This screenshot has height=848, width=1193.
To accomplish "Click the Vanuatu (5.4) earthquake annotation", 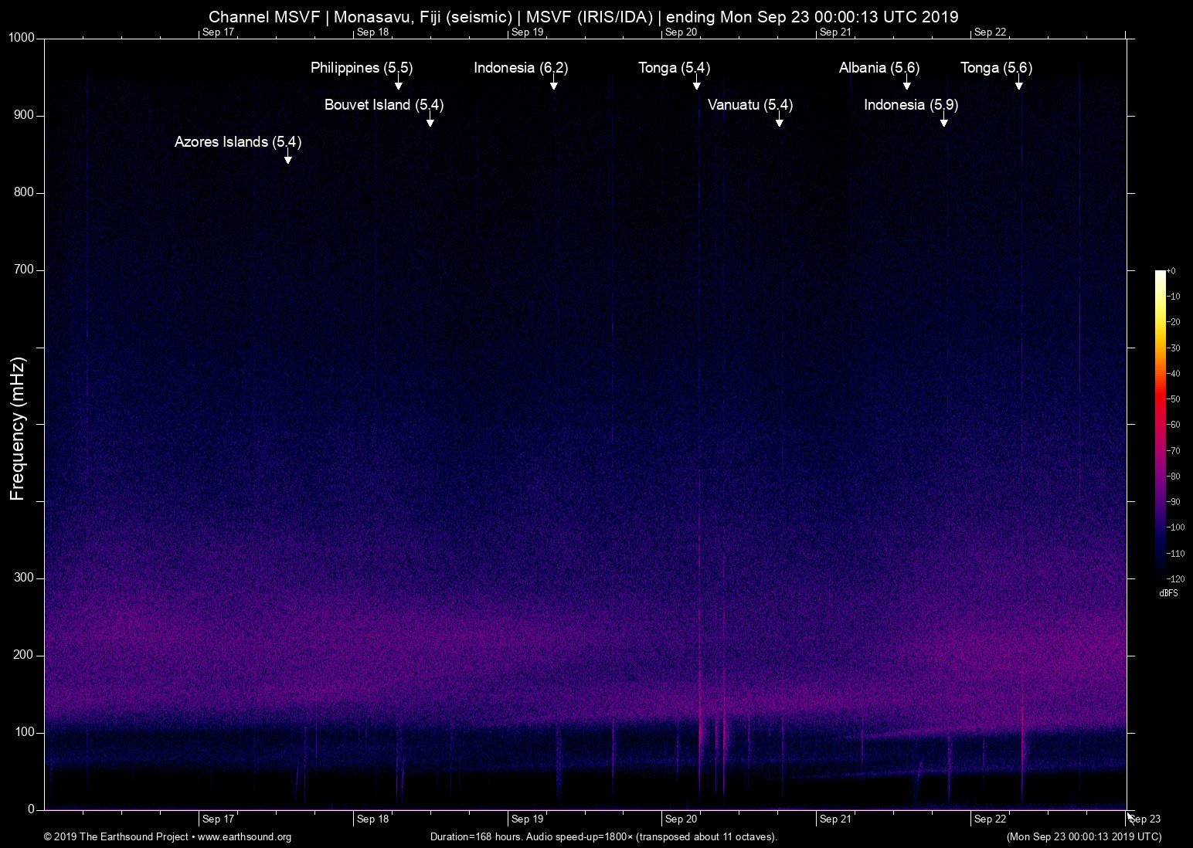I will click(x=780, y=120).
